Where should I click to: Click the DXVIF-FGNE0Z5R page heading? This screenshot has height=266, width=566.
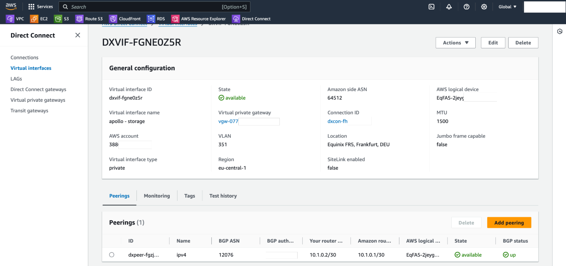[141, 42]
